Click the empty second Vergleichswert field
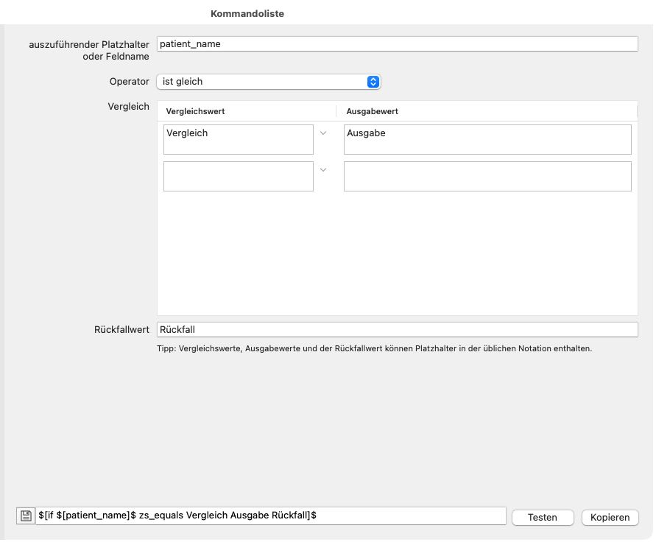 pos(238,176)
